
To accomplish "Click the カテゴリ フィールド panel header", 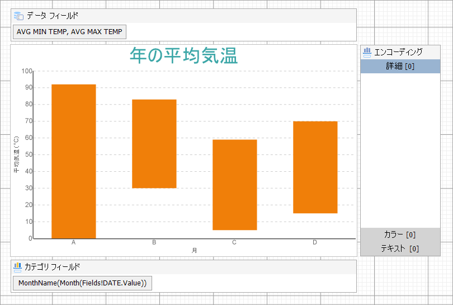I will [52, 267].
